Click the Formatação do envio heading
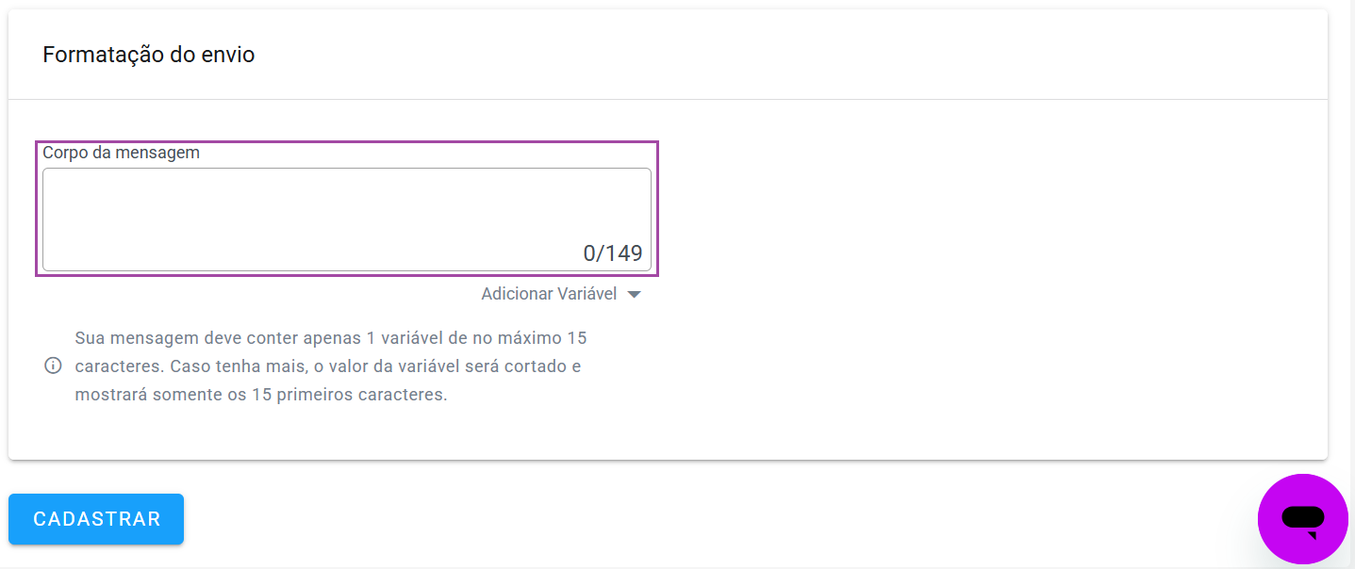Viewport: 1355px width, 569px height. (x=148, y=55)
